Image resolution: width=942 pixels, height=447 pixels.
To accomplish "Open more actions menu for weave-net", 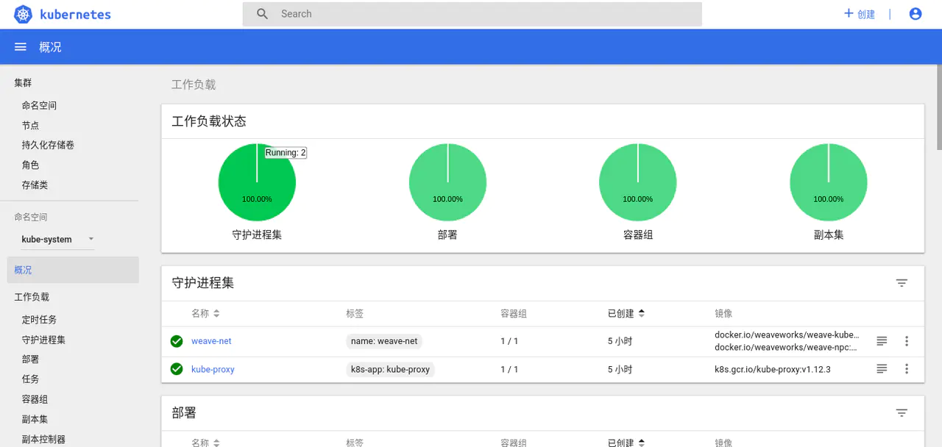I will pos(907,341).
